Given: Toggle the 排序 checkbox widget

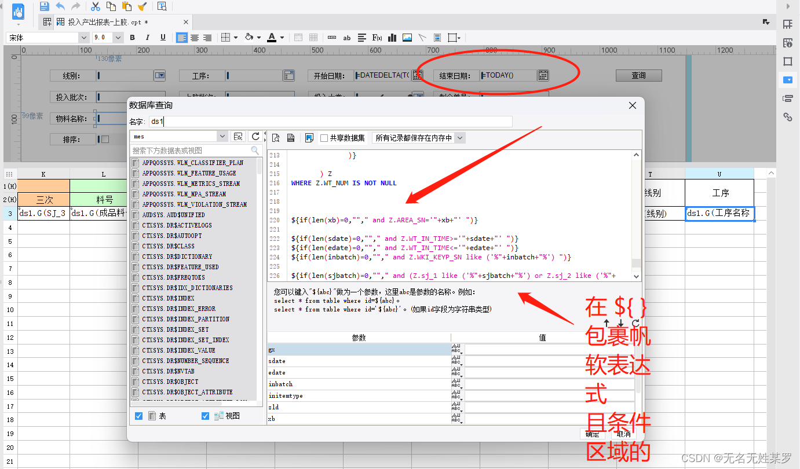Looking at the screenshot, I should 105,139.
